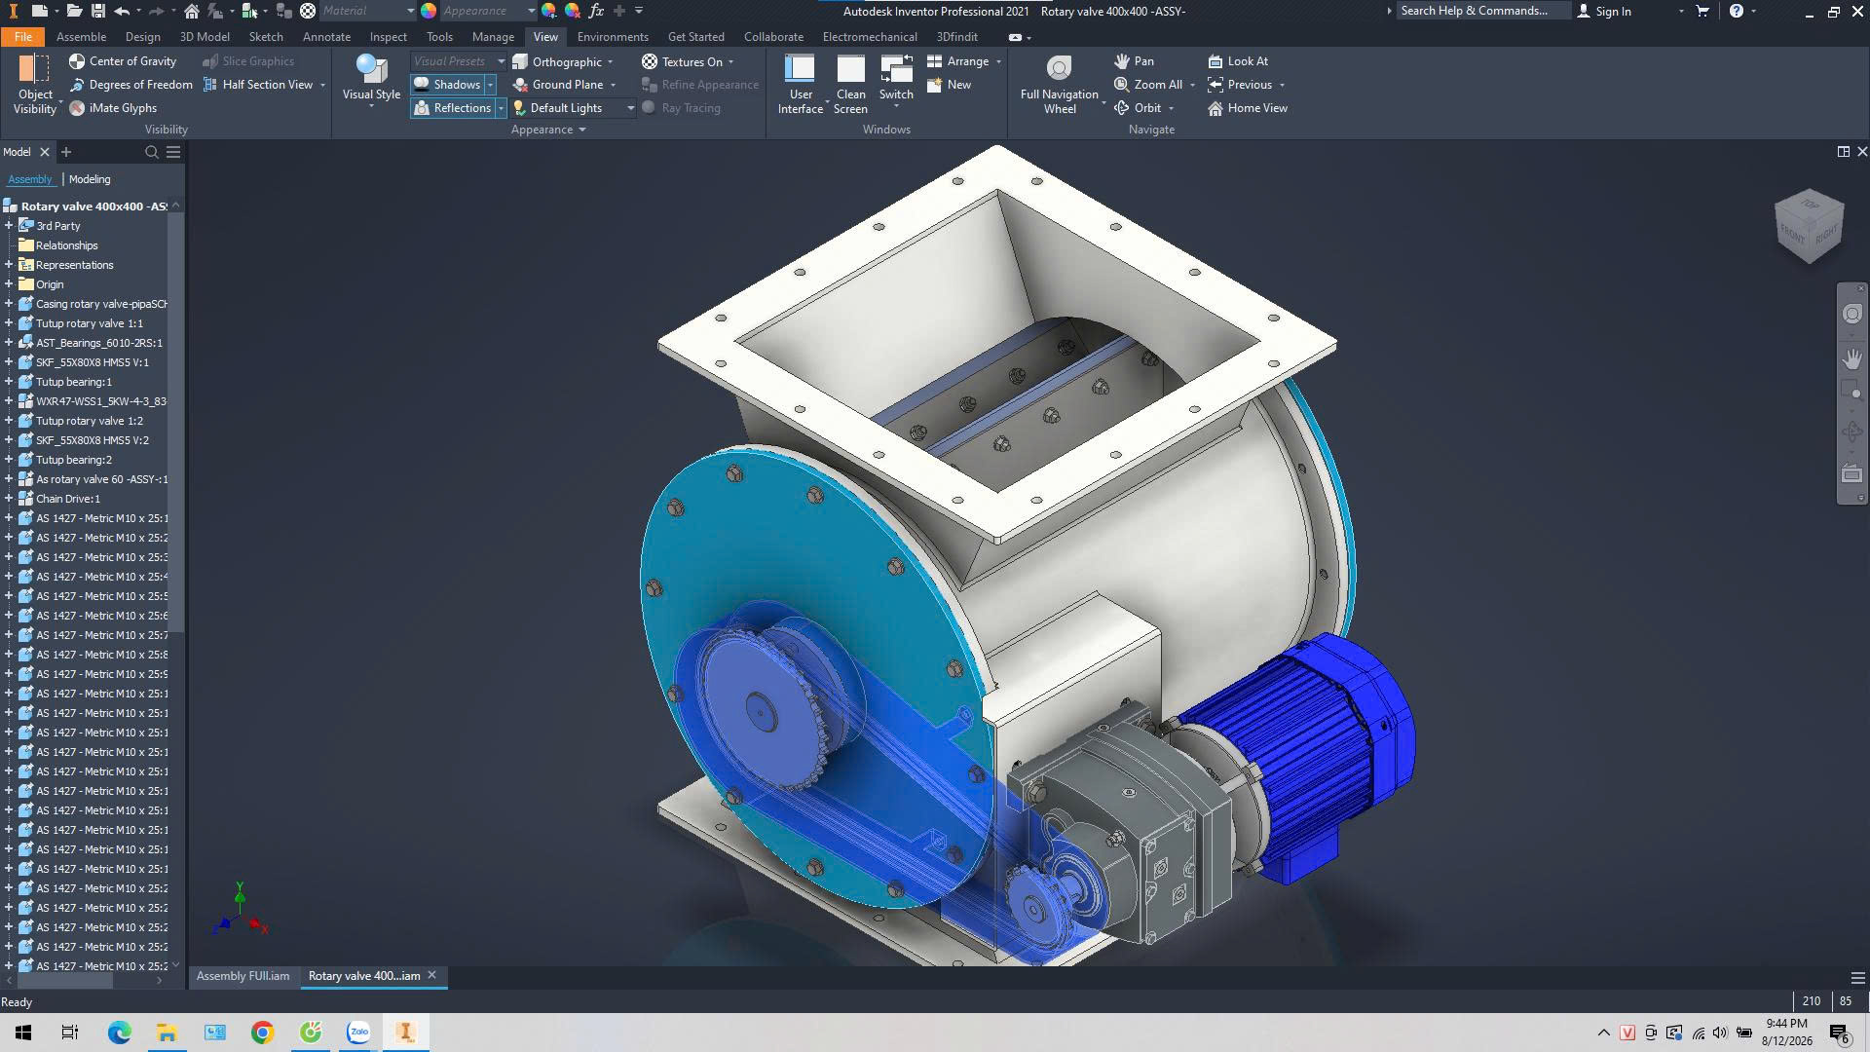Click the search icon in Model browser
Screen dimensions: 1870x1052
tap(151, 152)
